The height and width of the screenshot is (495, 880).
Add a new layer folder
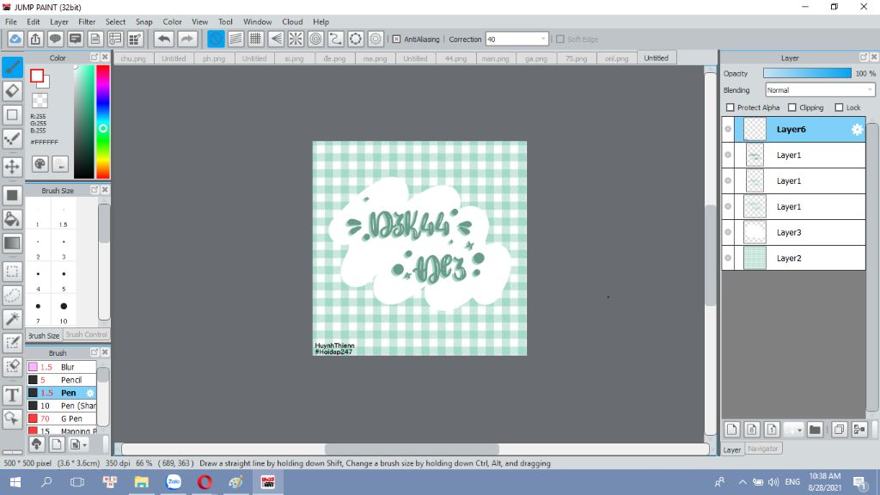(815, 430)
